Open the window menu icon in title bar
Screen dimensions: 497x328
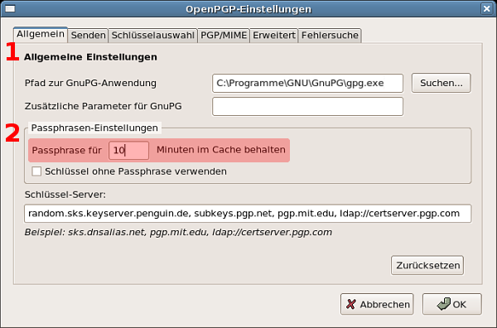(x=10, y=8)
